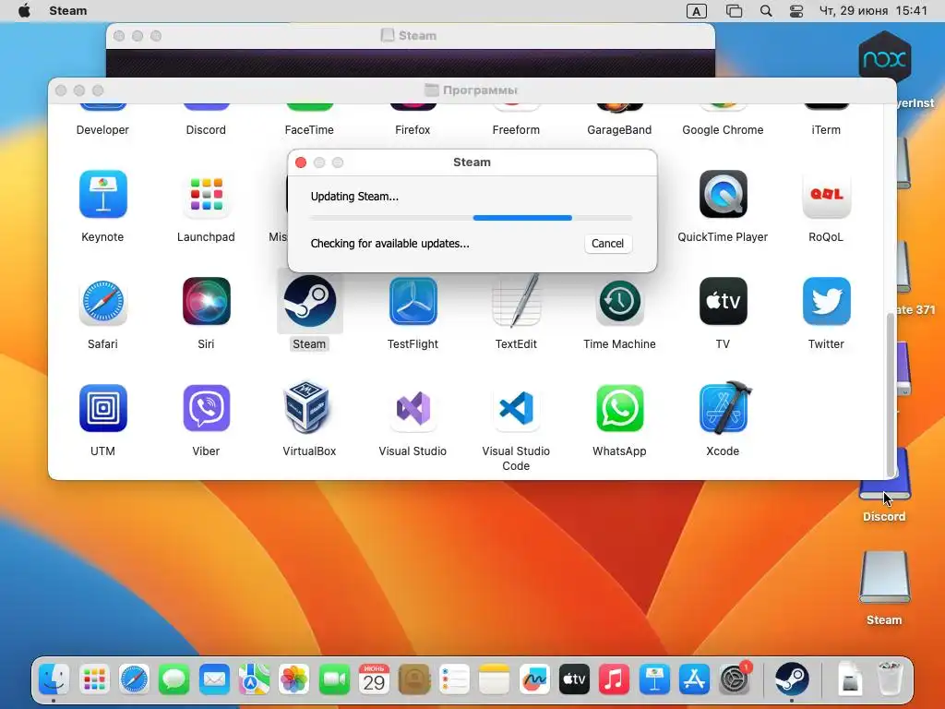
Task: Launch QuickTime Player
Action: click(723, 194)
